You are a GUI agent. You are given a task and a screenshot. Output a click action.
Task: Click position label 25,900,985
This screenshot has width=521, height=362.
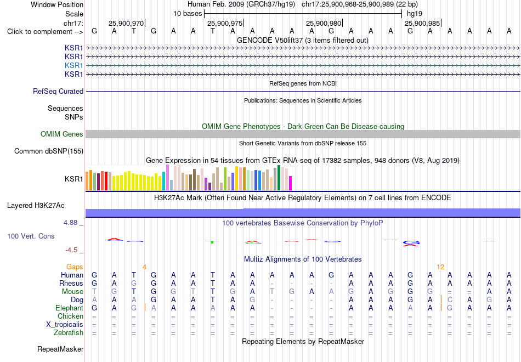(x=422, y=23)
